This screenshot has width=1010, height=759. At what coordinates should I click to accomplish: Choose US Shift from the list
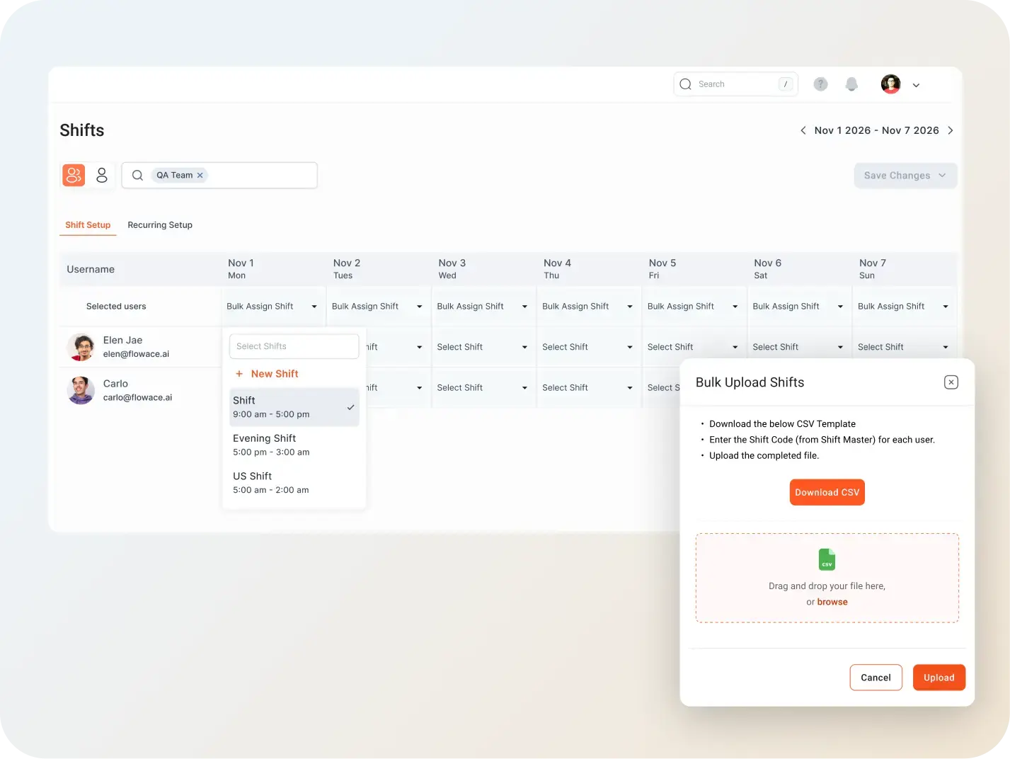pos(294,482)
